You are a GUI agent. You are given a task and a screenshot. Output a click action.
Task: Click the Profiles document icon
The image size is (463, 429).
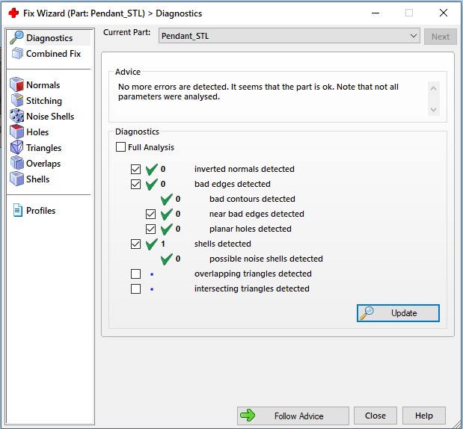pos(18,210)
